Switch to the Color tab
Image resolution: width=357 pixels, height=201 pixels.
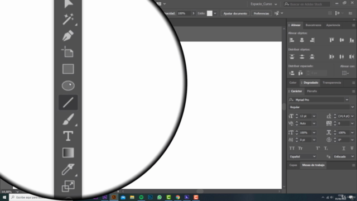tap(293, 83)
